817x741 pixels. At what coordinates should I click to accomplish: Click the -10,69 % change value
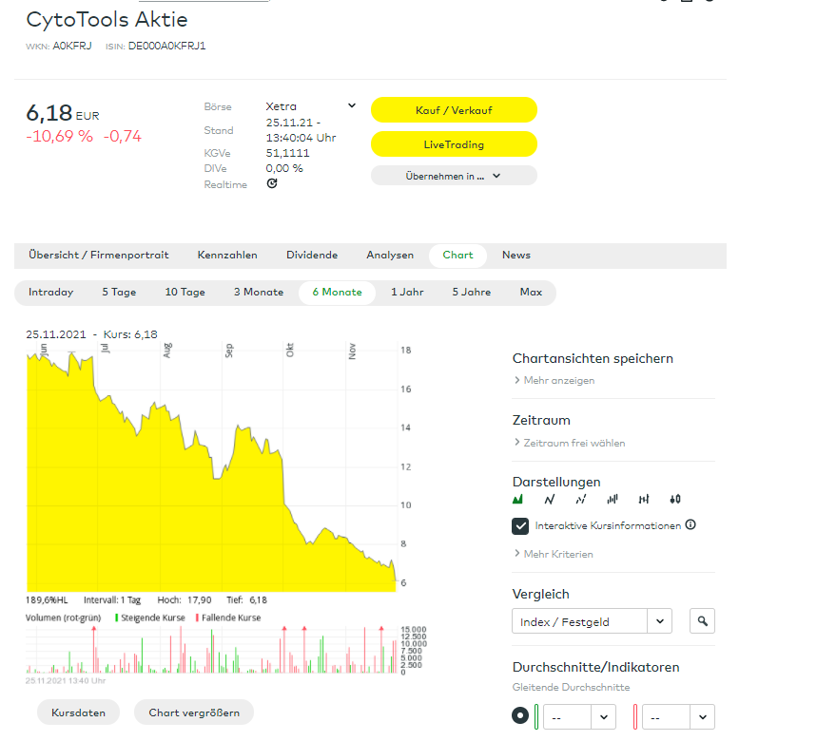pos(59,137)
